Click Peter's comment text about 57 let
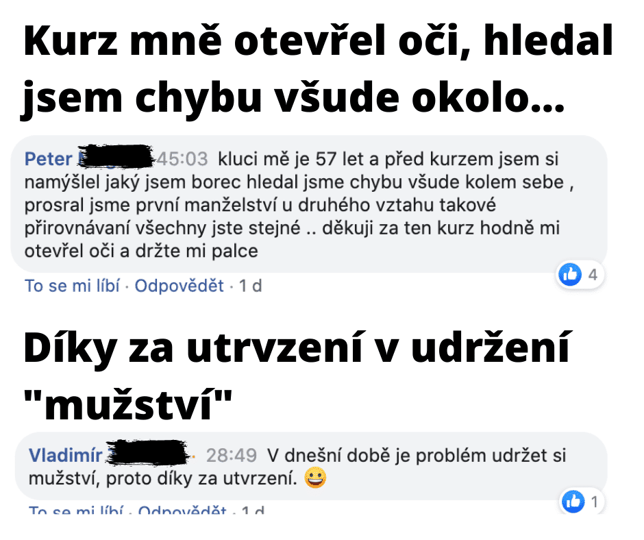The width and height of the screenshot is (644, 540). tap(299, 205)
